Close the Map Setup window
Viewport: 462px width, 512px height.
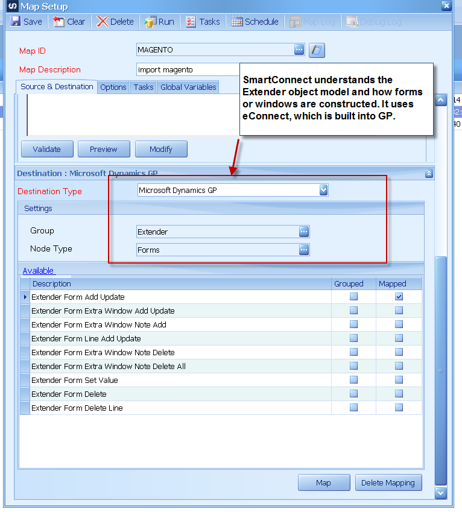point(446,5)
